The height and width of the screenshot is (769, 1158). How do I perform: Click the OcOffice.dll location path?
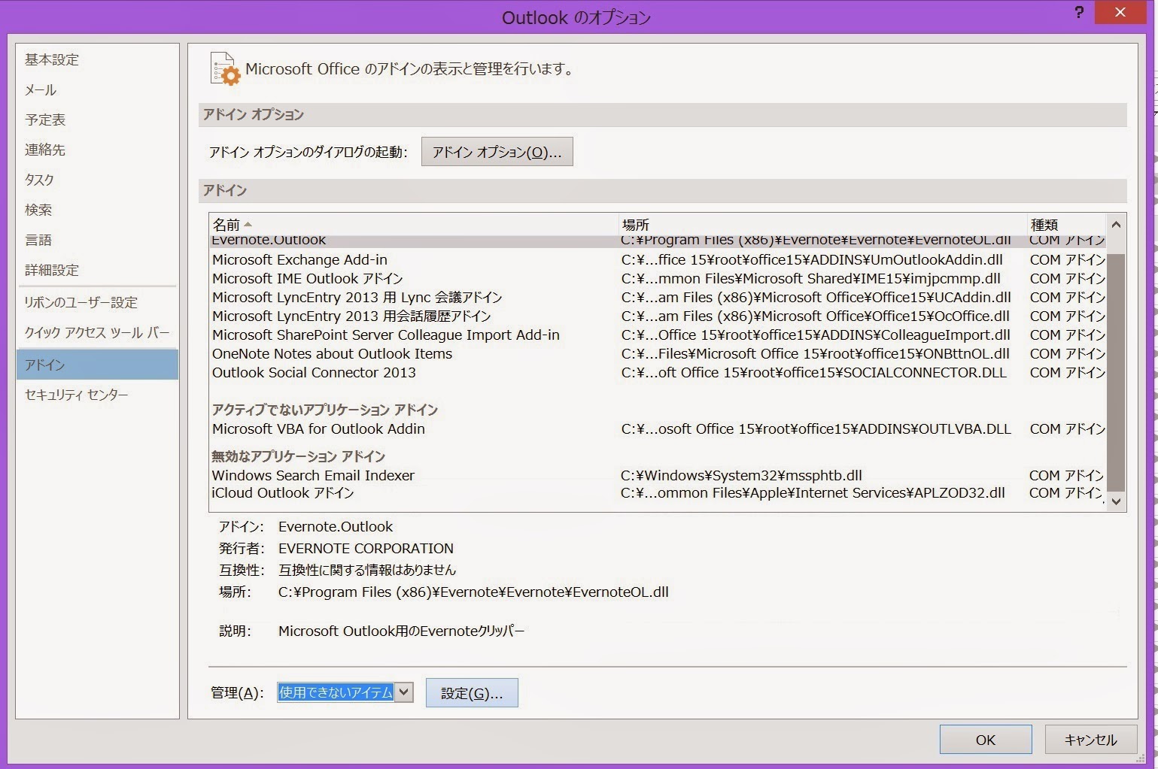(815, 316)
